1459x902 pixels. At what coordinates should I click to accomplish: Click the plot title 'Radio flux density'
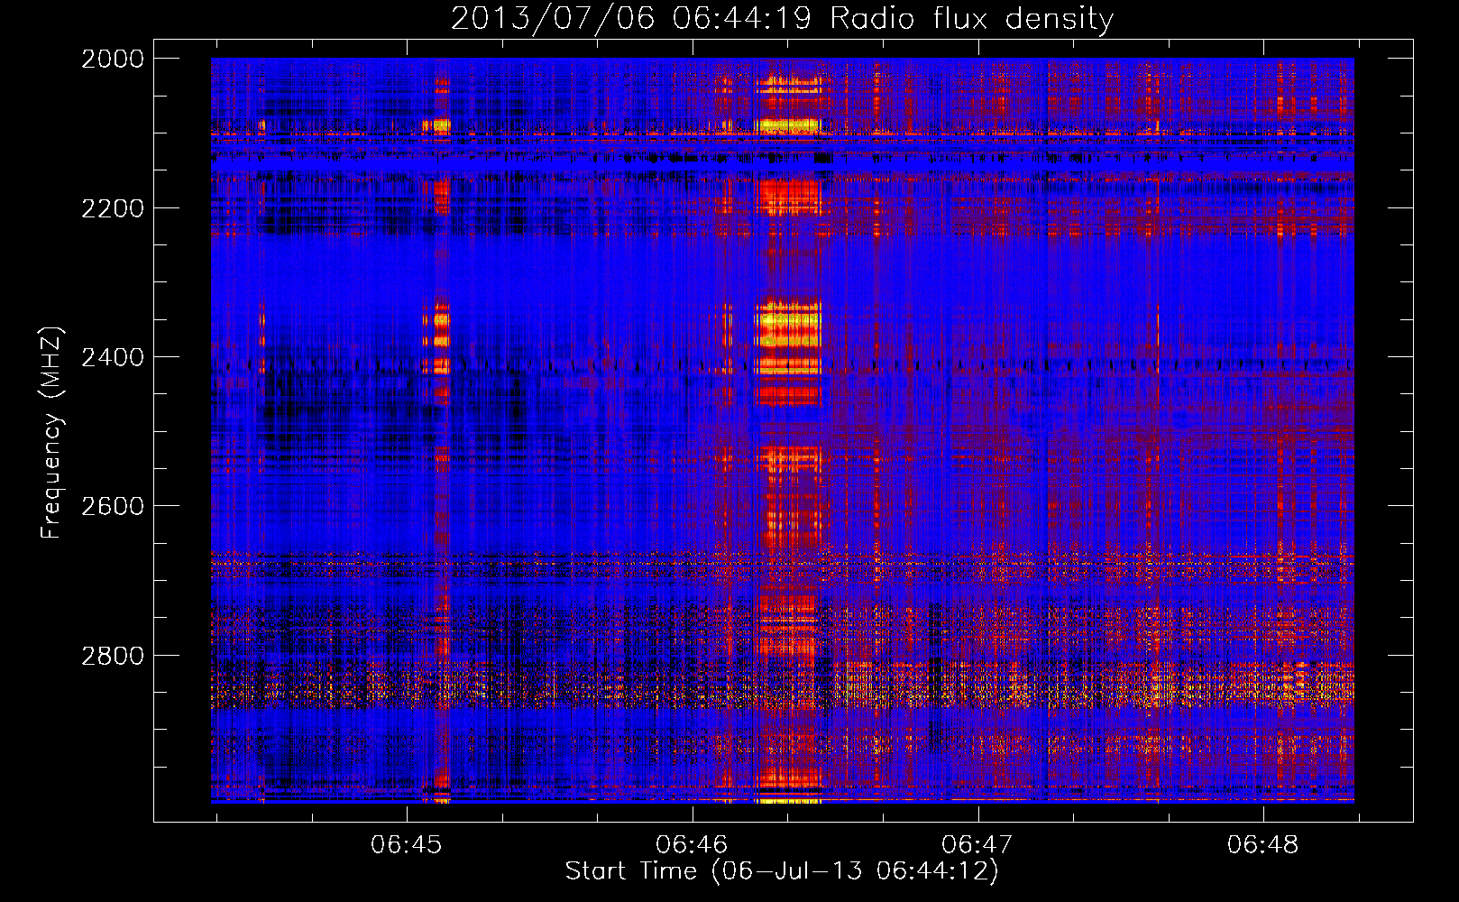coord(971,18)
